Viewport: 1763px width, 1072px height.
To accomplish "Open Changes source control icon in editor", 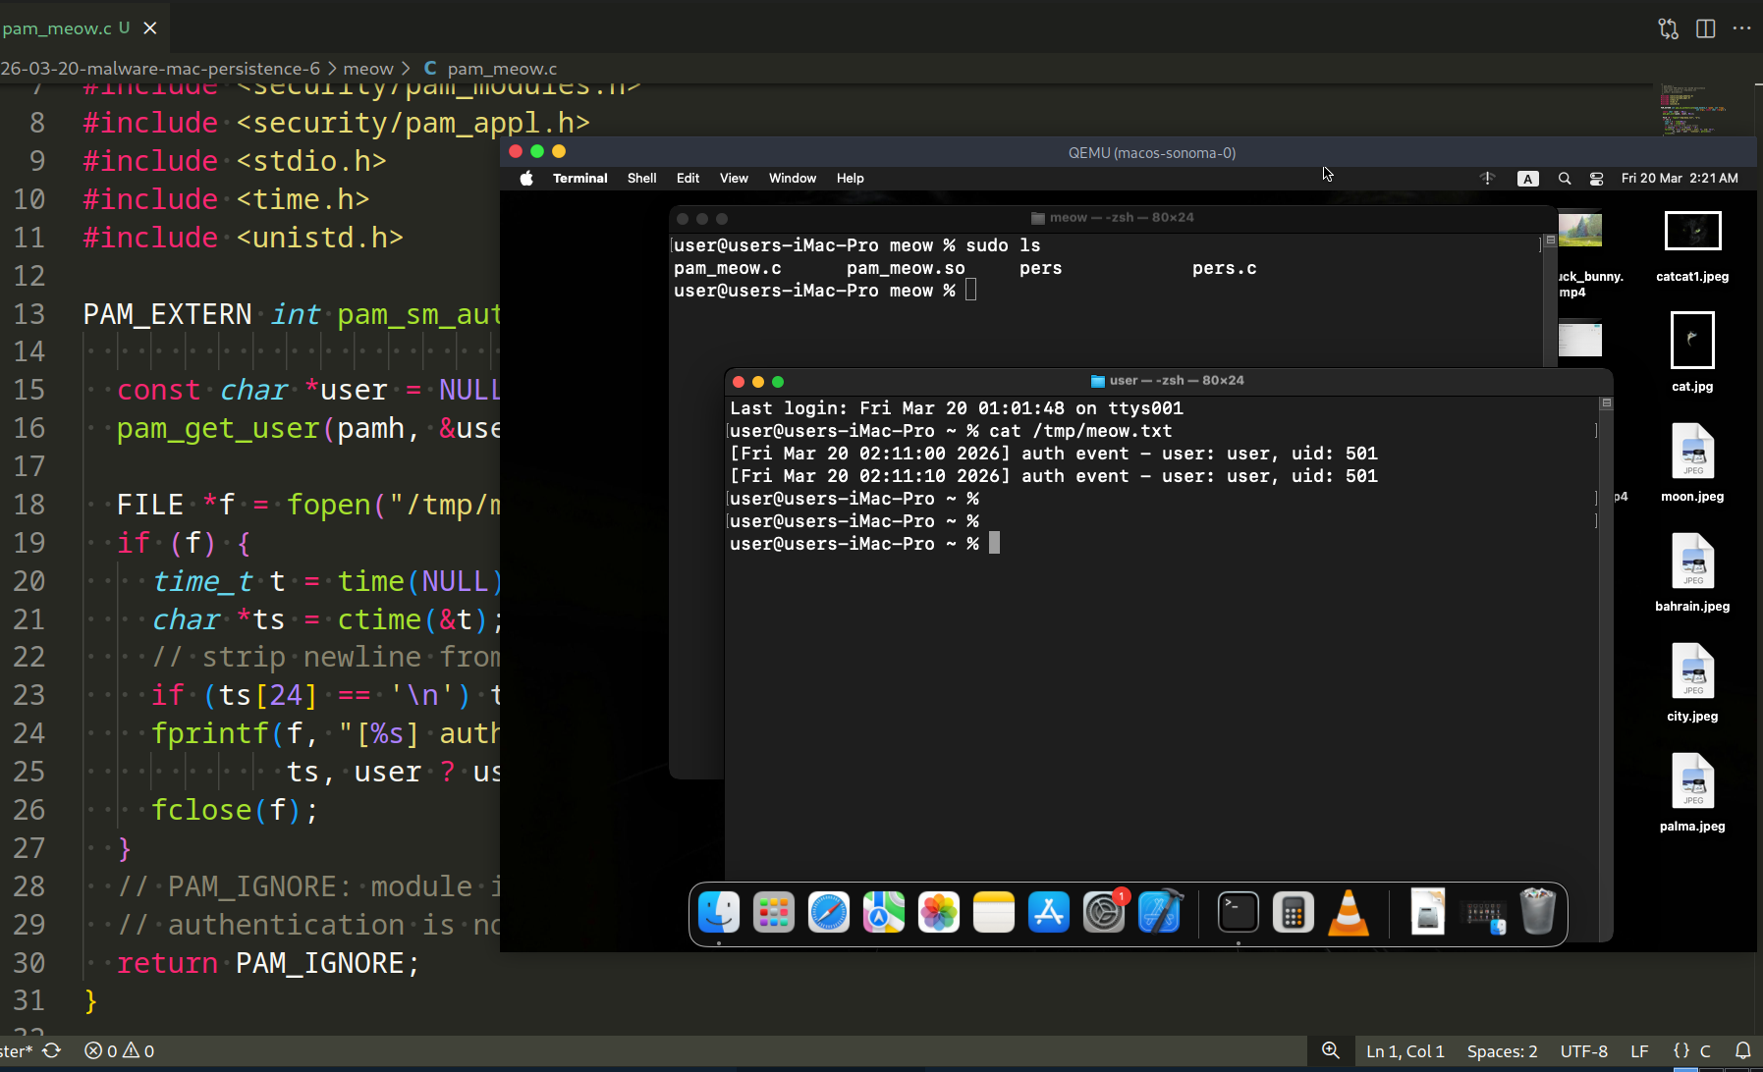I will [x=1668, y=28].
